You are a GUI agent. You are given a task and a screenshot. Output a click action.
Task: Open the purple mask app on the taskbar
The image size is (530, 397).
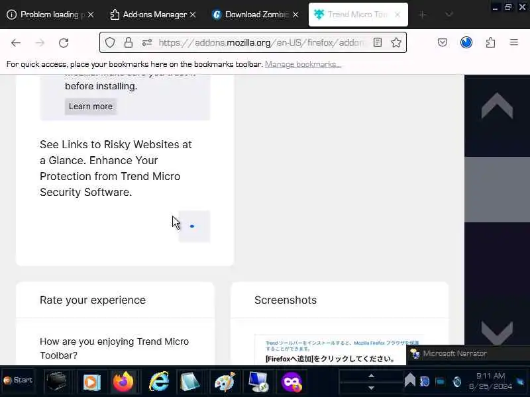tap(291, 382)
